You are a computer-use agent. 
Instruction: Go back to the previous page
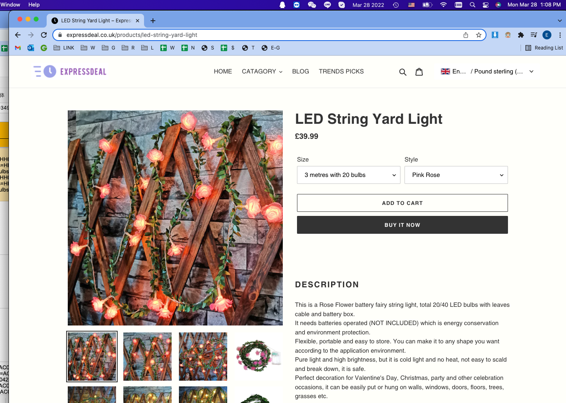(x=18, y=35)
